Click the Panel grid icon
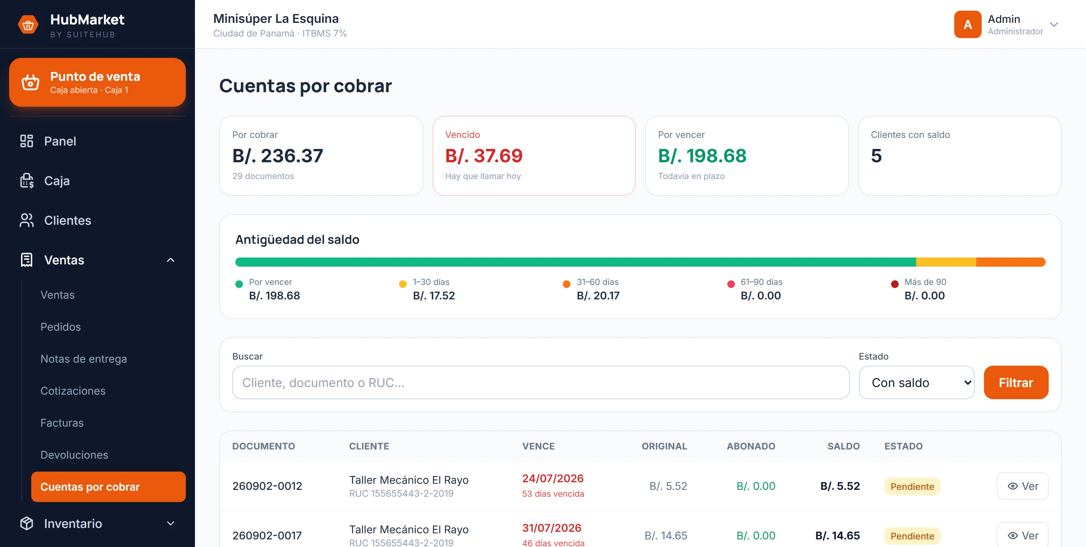 coord(27,141)
